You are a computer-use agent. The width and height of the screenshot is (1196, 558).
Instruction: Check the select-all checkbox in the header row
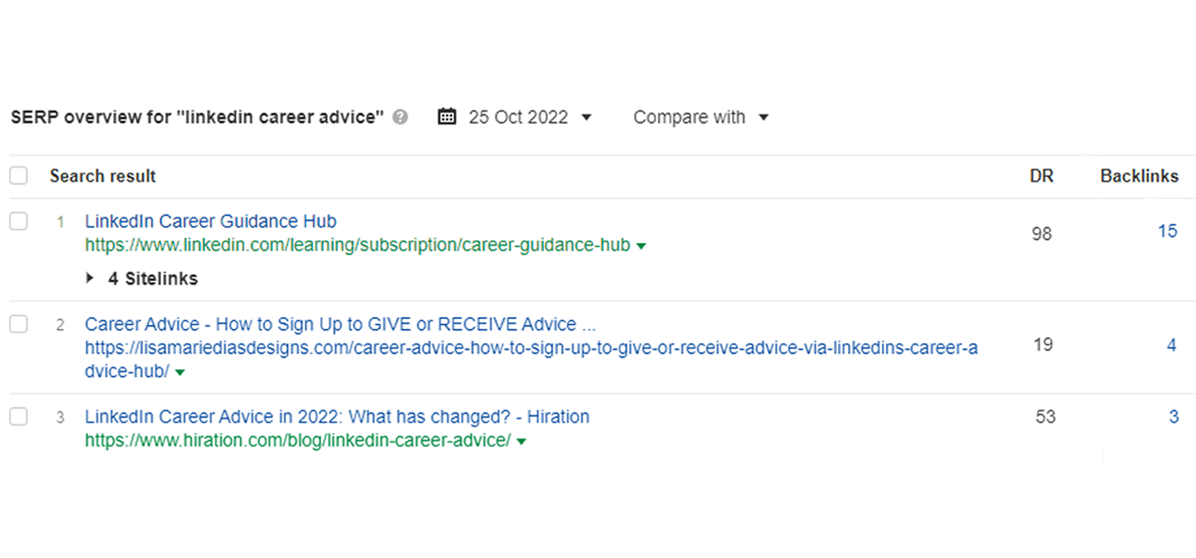18,175
